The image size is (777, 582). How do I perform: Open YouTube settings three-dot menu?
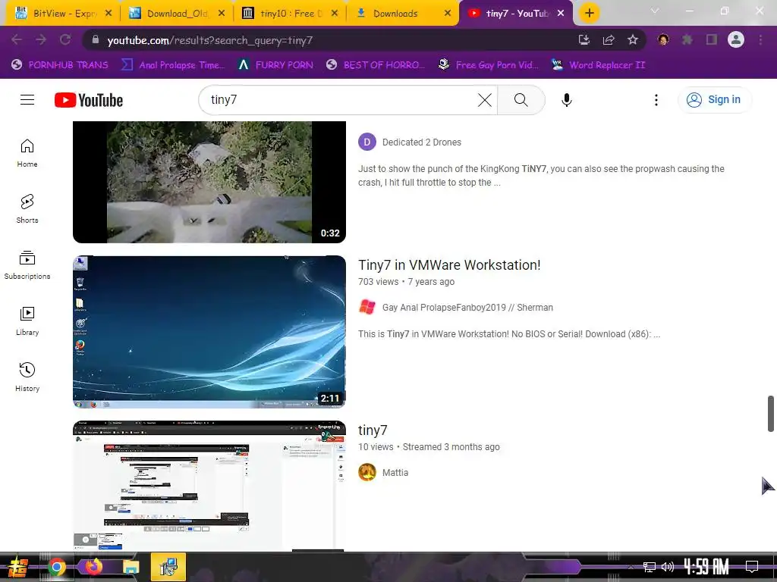pyautogui.click(x=656, y=100)
